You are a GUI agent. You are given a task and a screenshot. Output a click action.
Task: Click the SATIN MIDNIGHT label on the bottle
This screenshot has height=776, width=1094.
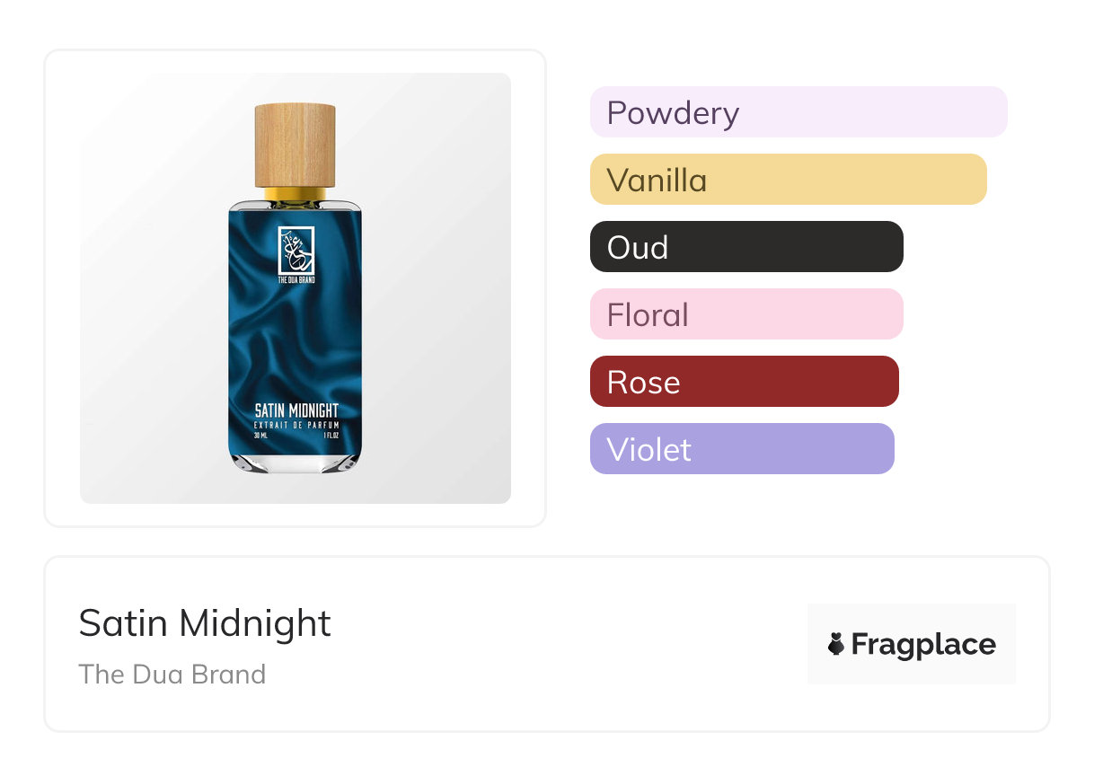click(296, 411)
